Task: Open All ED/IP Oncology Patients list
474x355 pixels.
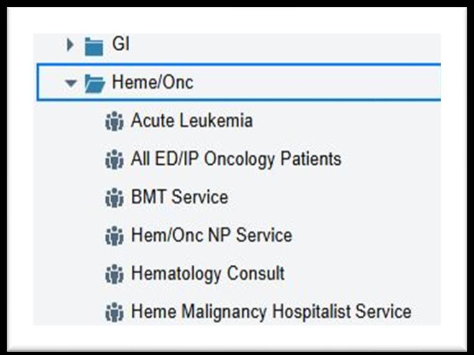Action: (236, 159)
